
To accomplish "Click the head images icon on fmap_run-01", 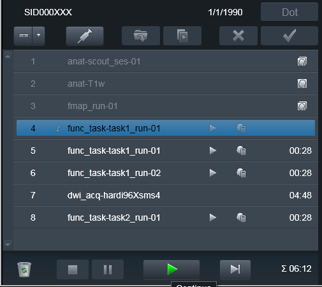I will pos(302,106).
